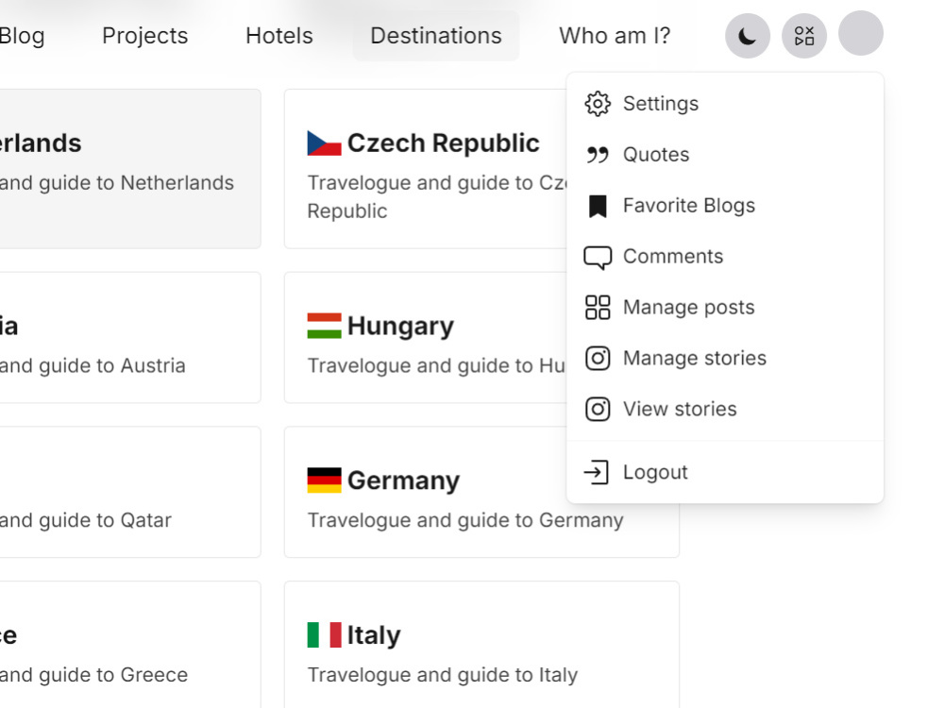Click the Logout arrow icon

pyautogui.click(x=596, y=472)
